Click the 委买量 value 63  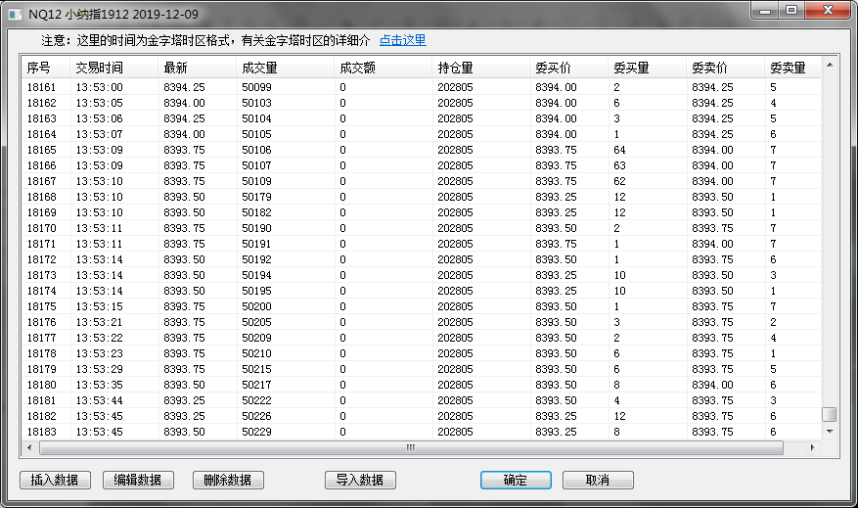(619, 165)
